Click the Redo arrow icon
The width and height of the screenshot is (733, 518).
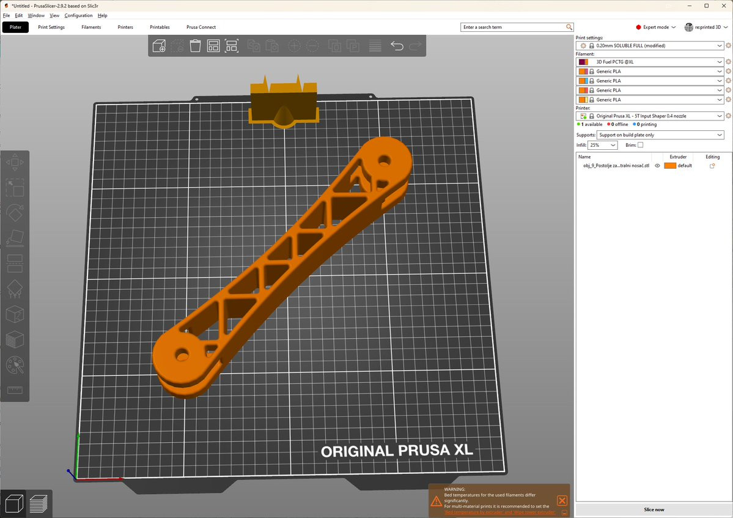click(415, 46)
